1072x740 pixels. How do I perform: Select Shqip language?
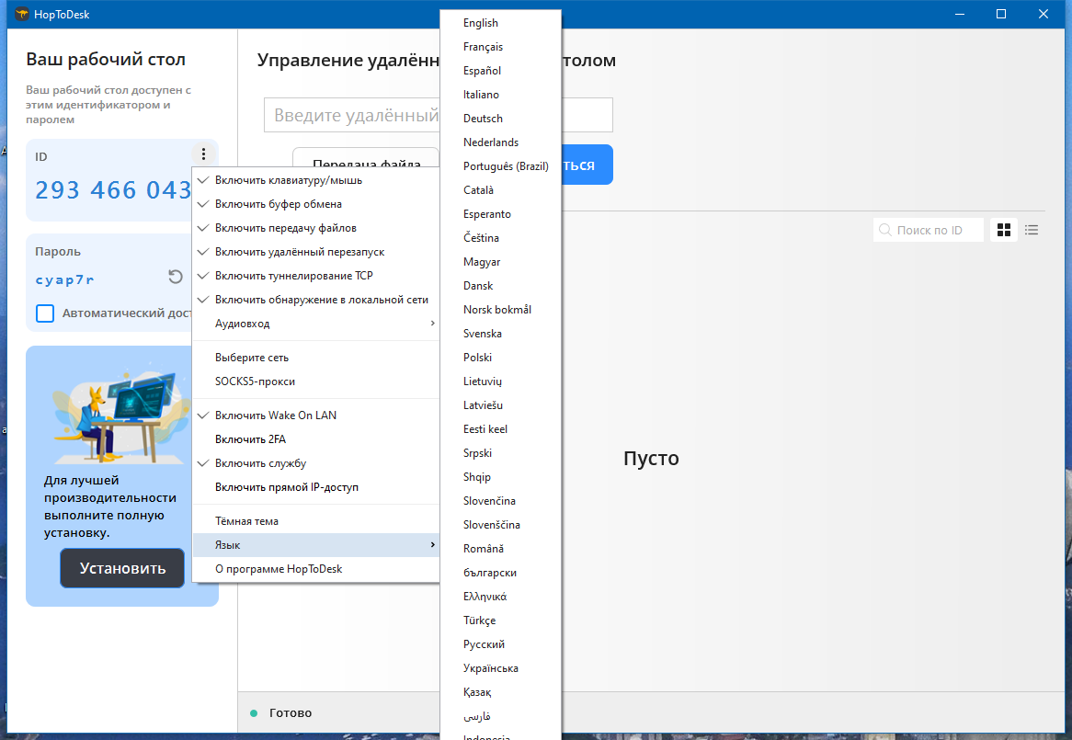click(500, 478)
